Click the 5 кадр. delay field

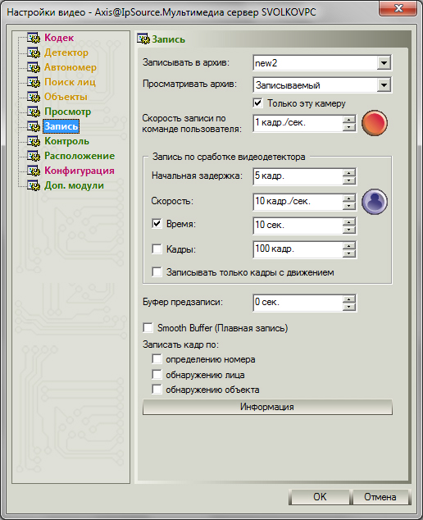coord(298,176)
